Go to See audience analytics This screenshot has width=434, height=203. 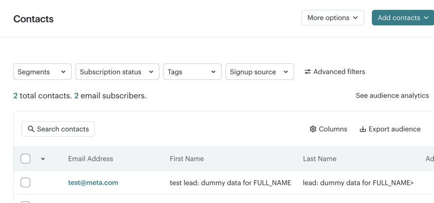click(x=392, y=95)
